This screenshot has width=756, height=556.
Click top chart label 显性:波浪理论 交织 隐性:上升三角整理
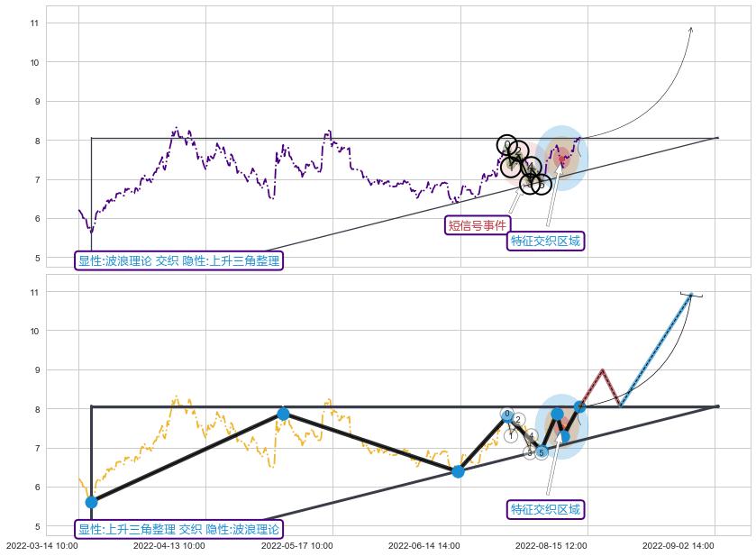[179, 260]
